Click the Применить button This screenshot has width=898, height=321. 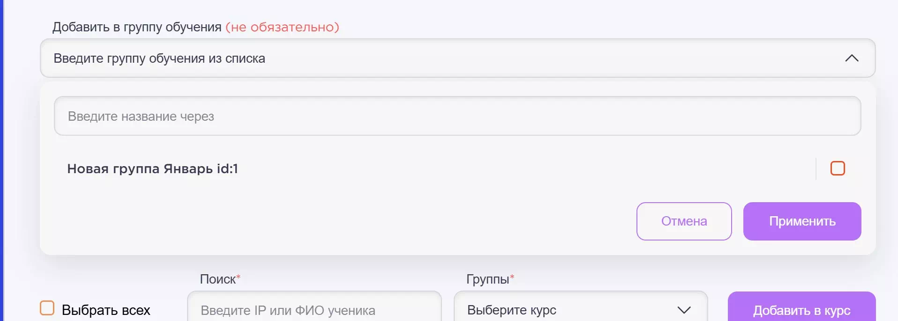[x=802, y=221]
